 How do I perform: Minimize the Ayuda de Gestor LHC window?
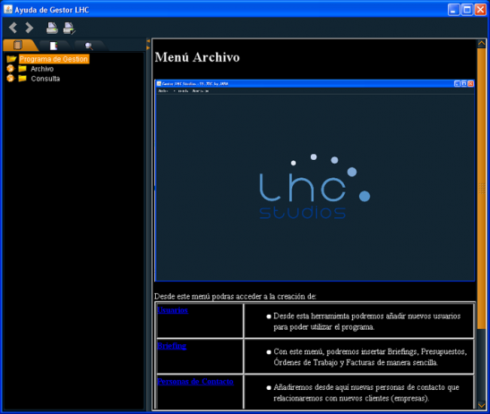click(454, 10)
